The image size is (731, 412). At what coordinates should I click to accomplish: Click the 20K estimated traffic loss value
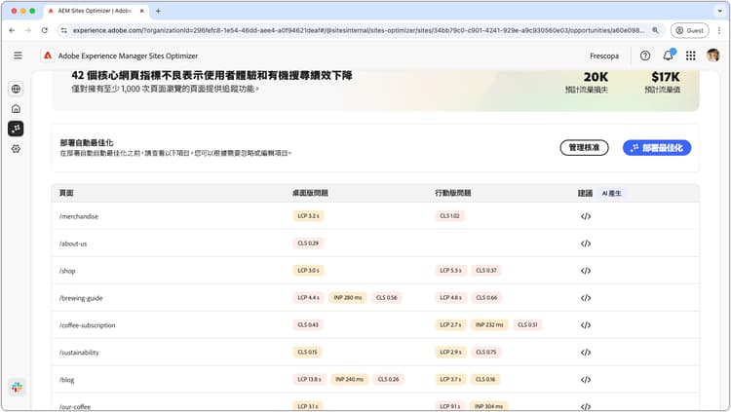(596, 77)
